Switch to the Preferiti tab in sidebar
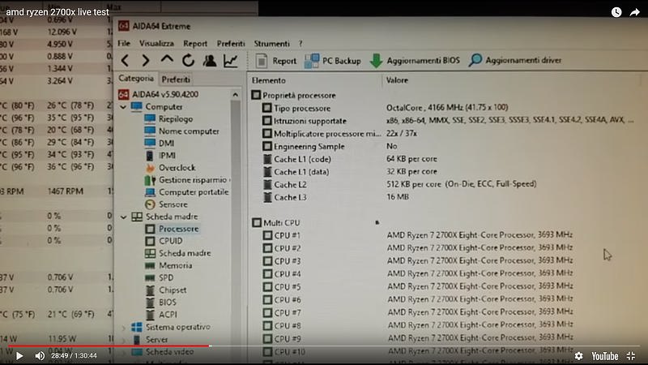 click(176, 79)
